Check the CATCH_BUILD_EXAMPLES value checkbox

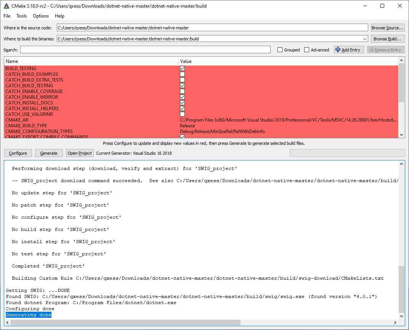point(182,74)
